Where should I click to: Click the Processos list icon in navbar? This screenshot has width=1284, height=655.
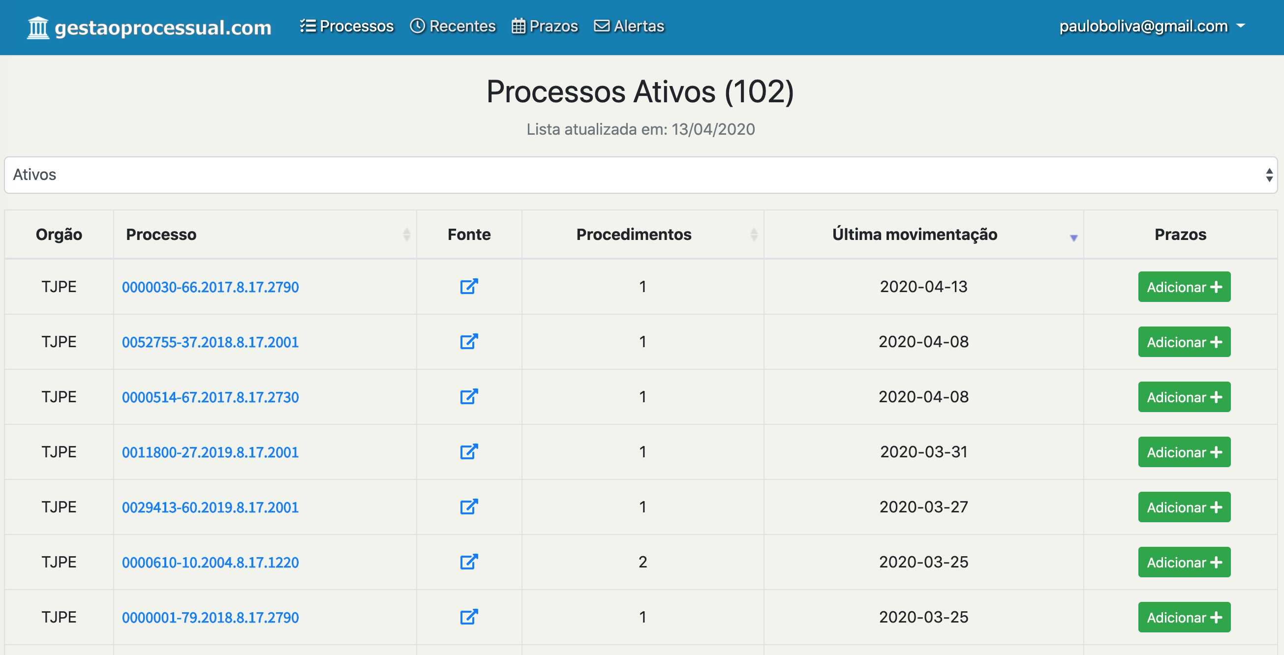308,26
